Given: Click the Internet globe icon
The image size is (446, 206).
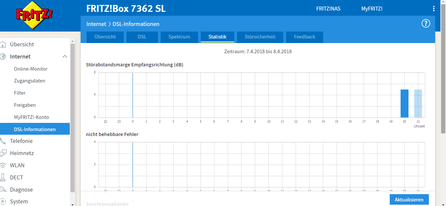Looking at the screenshot, I should pos(3,57).
